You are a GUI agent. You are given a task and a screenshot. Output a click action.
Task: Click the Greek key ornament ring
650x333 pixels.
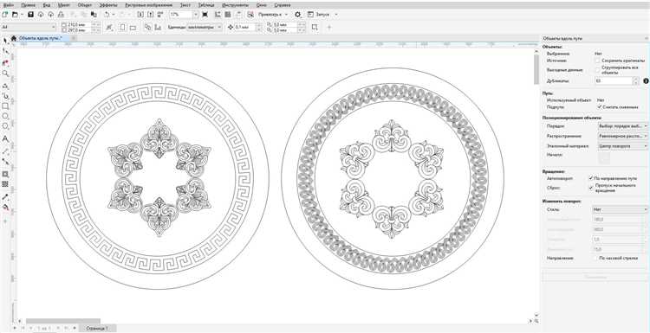[158, 93]
